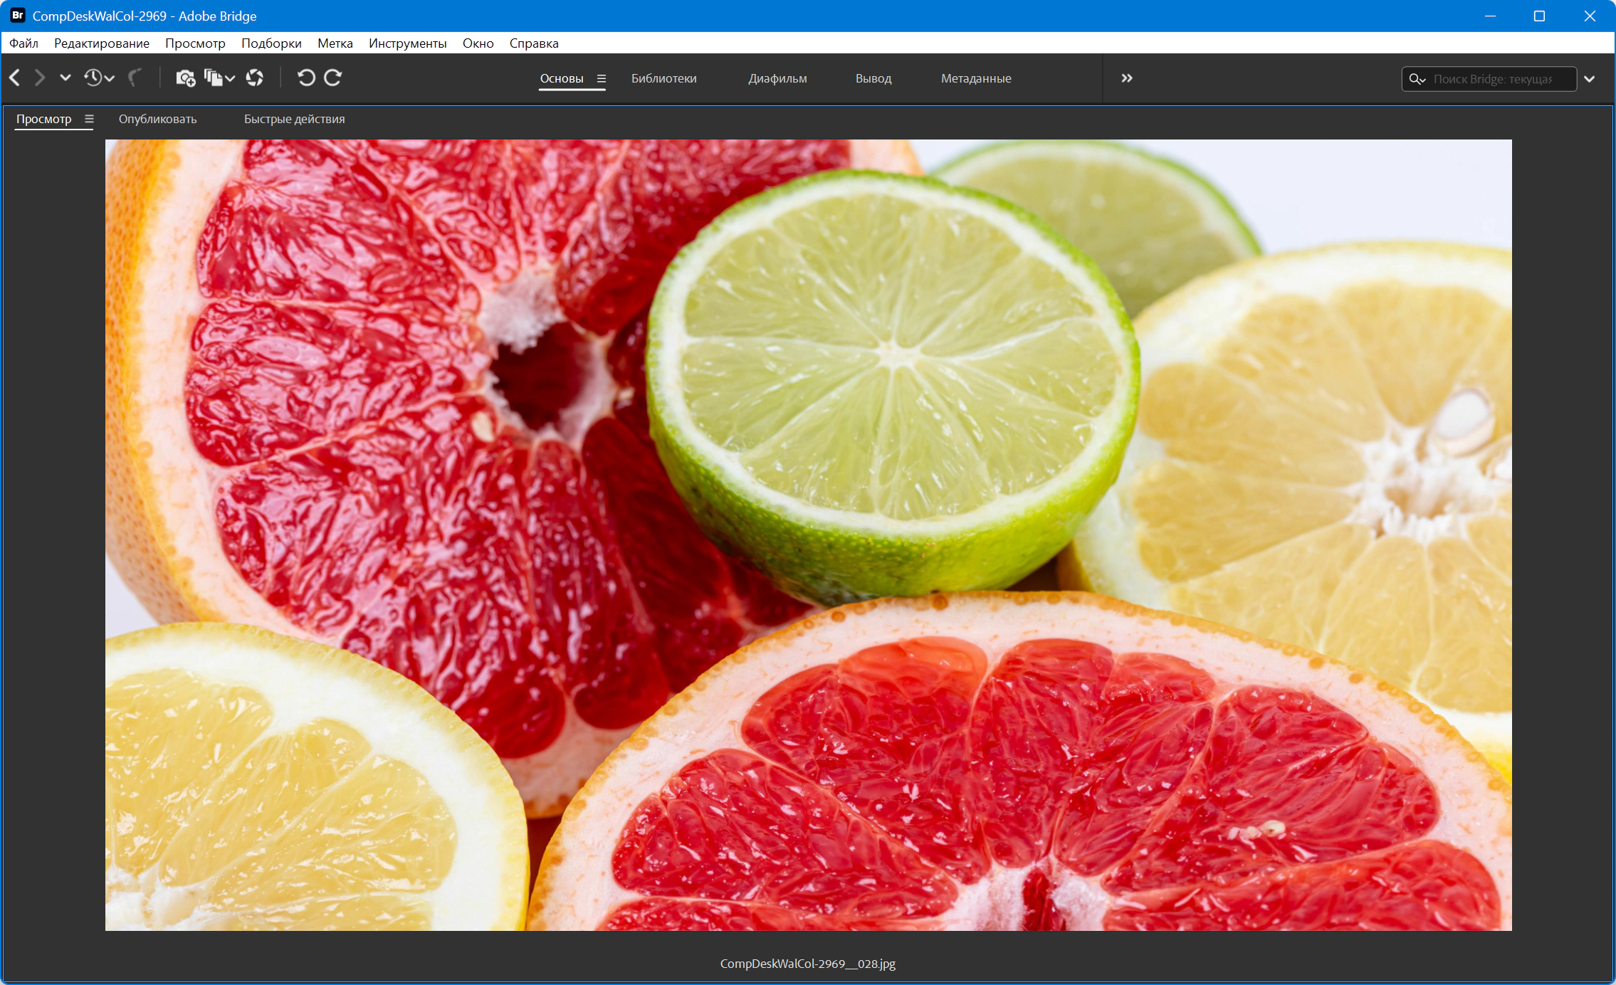Show more workspaces double chevron
The width and height of the screenshot is (1616, 985).
click(1126, 78)
